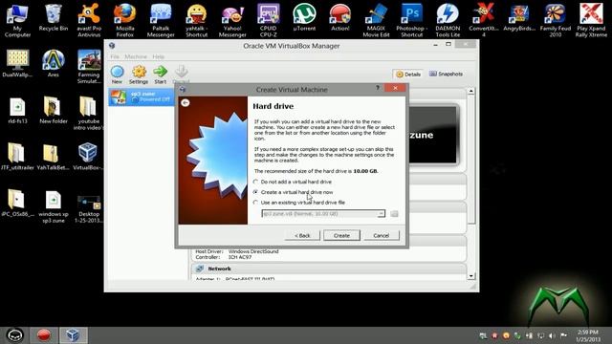Open Farming Simulator desktop shortcut
The image size is (612, 344).
(89, 66)
